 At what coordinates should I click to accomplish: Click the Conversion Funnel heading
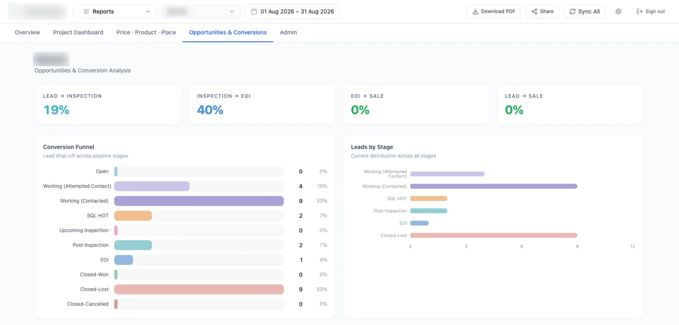(68, 147)
